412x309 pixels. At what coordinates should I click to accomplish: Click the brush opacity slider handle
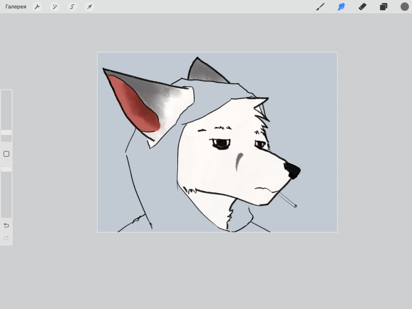click(6, 169)
